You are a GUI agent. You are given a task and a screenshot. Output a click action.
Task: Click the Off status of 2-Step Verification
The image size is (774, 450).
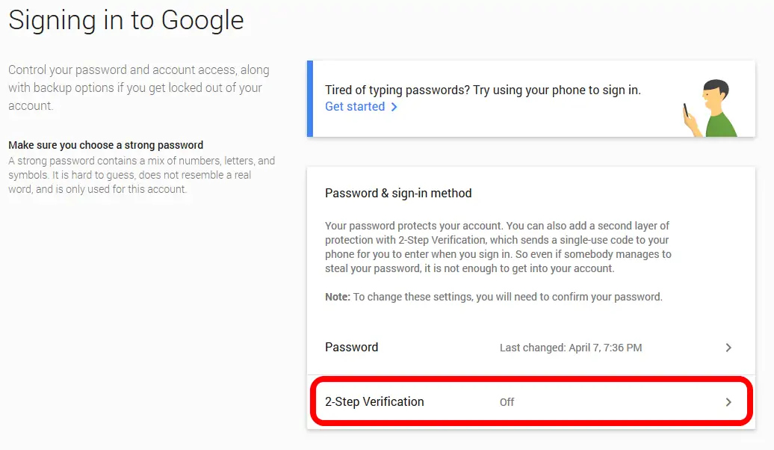tap(507, 402)
